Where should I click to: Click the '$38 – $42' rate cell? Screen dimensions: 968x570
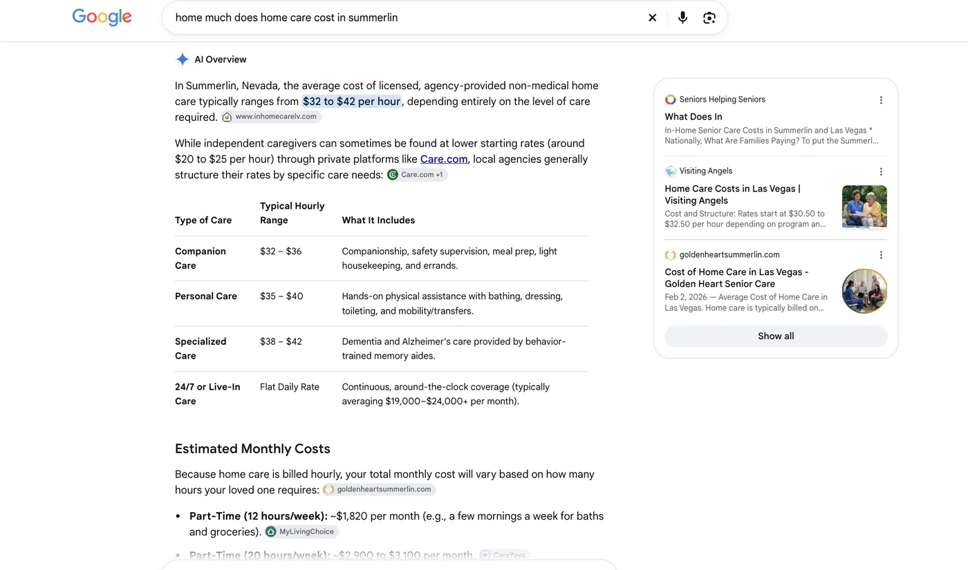(x=281, y=341)
